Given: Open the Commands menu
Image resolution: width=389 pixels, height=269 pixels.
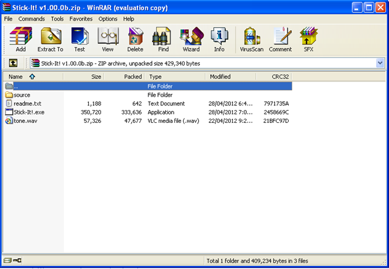Looking at the screenshot, I should coord(31,19).
